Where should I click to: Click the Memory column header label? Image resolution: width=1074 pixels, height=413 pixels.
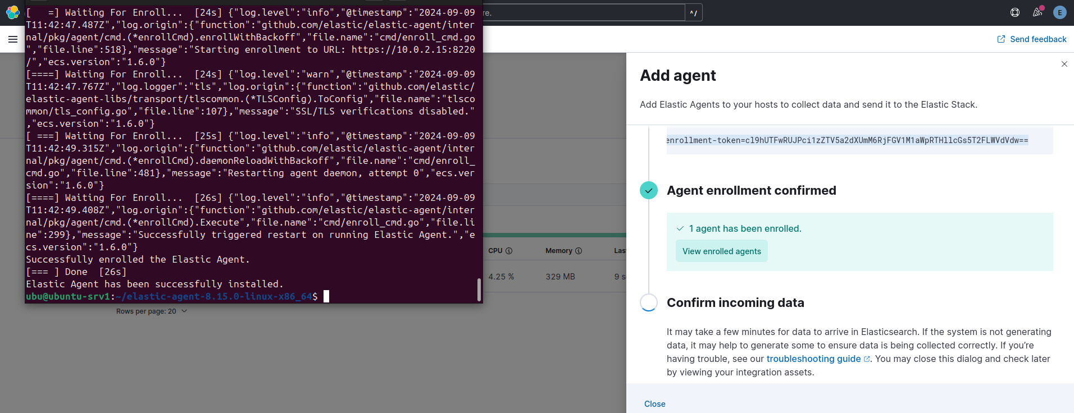(559, 251)
